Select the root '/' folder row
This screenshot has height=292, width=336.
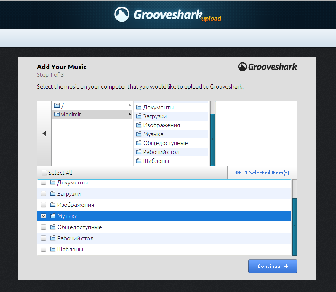[92, 105]
